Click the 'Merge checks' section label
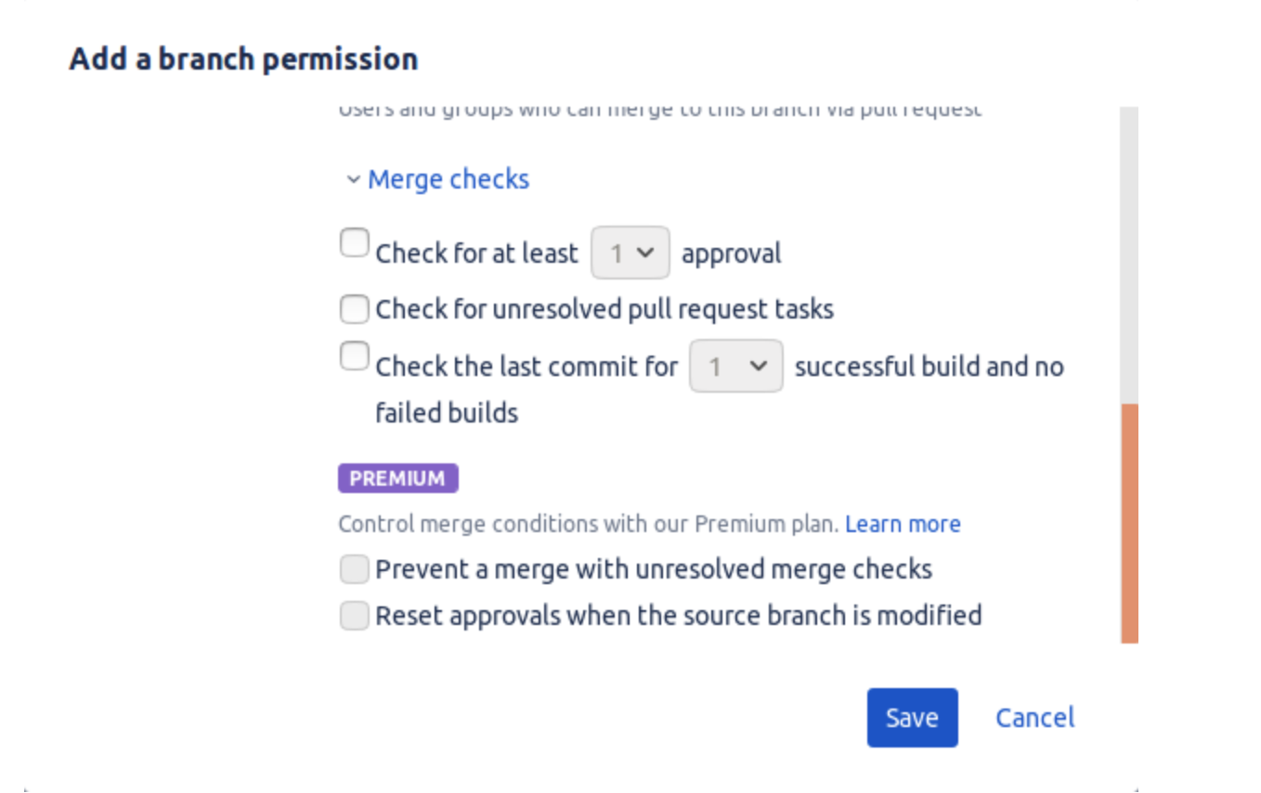This screenshot has height=793, width=1261. click(448, 179)
